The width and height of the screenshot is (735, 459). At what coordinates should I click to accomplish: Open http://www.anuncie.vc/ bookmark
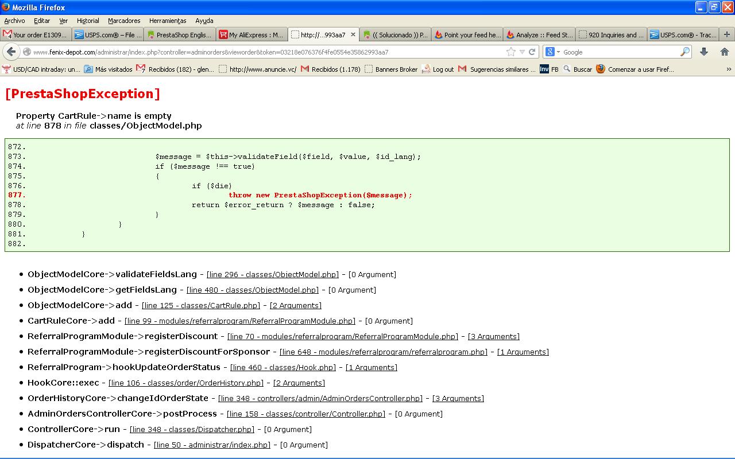258,69
